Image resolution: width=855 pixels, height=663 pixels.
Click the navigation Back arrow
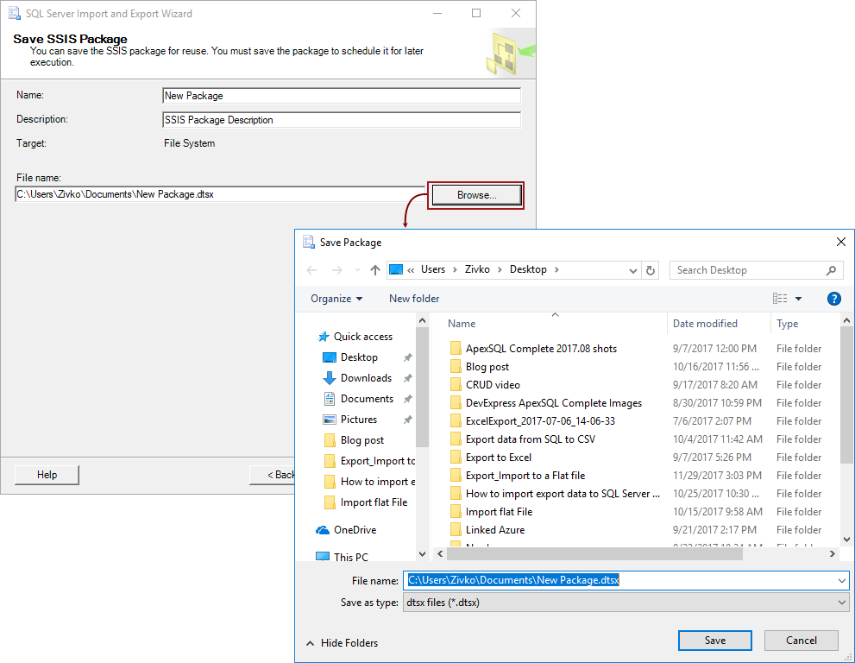(x=311, y=270)
